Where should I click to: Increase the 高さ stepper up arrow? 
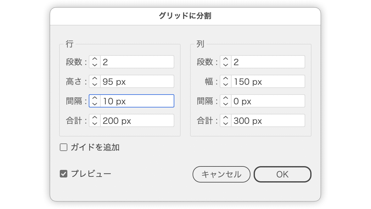pos(95,78)
